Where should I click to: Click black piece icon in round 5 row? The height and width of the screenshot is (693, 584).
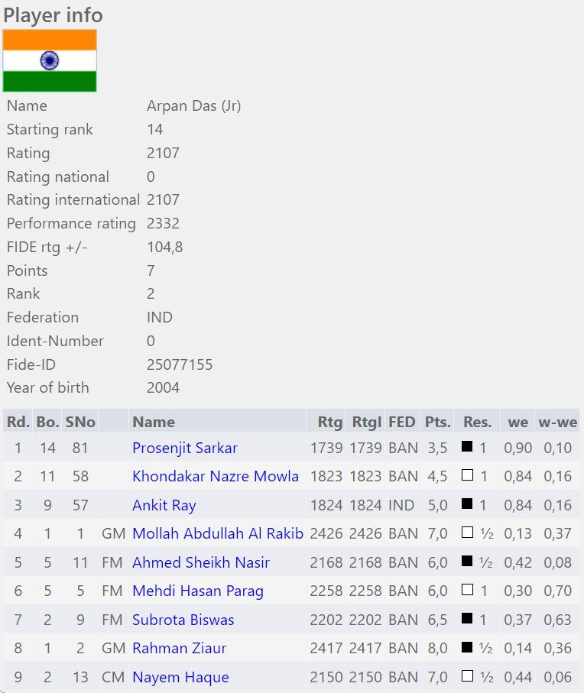click(x=467, y=562)
